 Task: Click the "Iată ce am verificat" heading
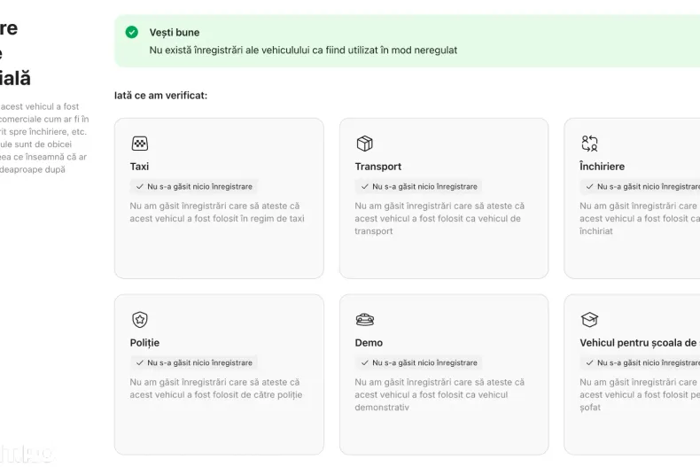point(161,95)
